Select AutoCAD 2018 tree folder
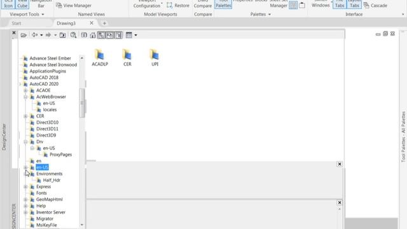407x229 pixels. tap(44, 78)
